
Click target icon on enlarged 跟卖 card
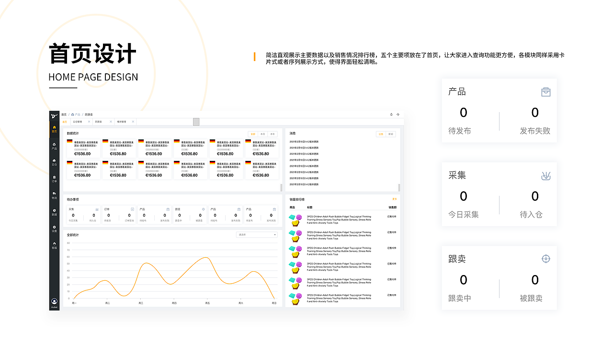pyautogui.click(x=545, y=259)
